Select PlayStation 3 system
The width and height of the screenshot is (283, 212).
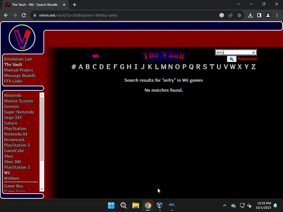(17, 167)
